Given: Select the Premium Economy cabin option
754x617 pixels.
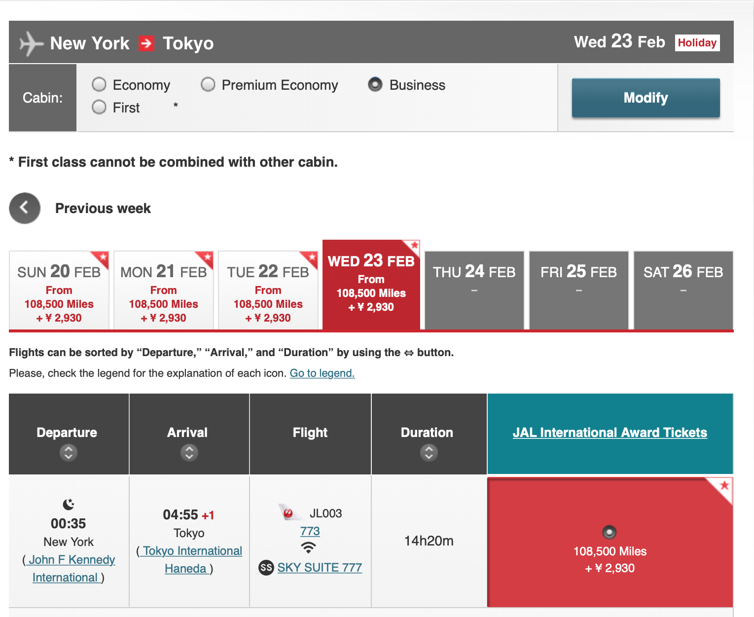Looking at the screenshot, I should [x=208, y=85].
